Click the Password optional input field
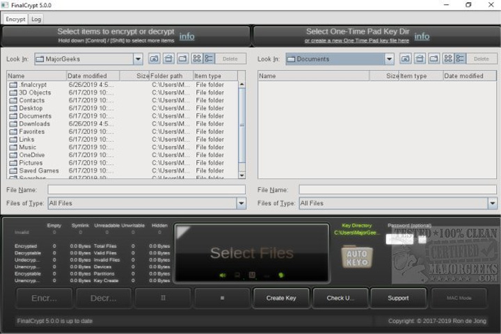501x334 pixels. pyautogui.click(x=399, y=239)
